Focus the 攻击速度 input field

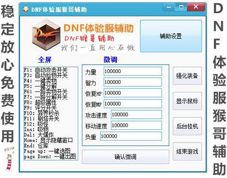(x=136, y=115)
